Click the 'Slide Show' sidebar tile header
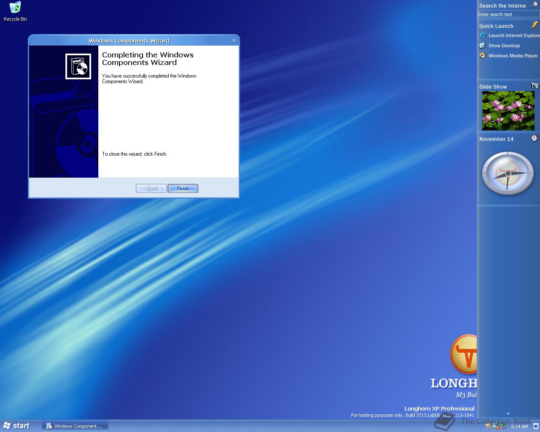Viewport: 540px width, 432px height. pyautogui.click(x=493, y=87)
